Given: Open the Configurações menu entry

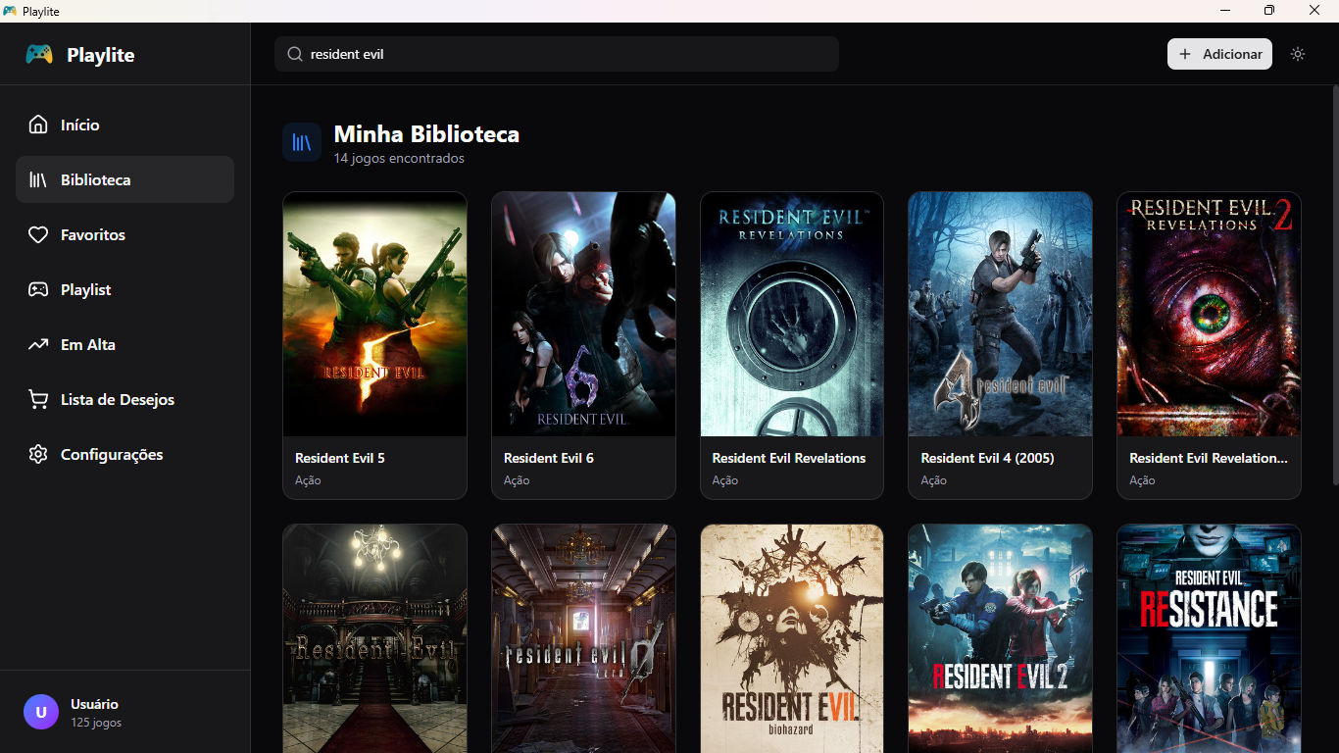Looking at the screenshot, I should coord(112,454).
